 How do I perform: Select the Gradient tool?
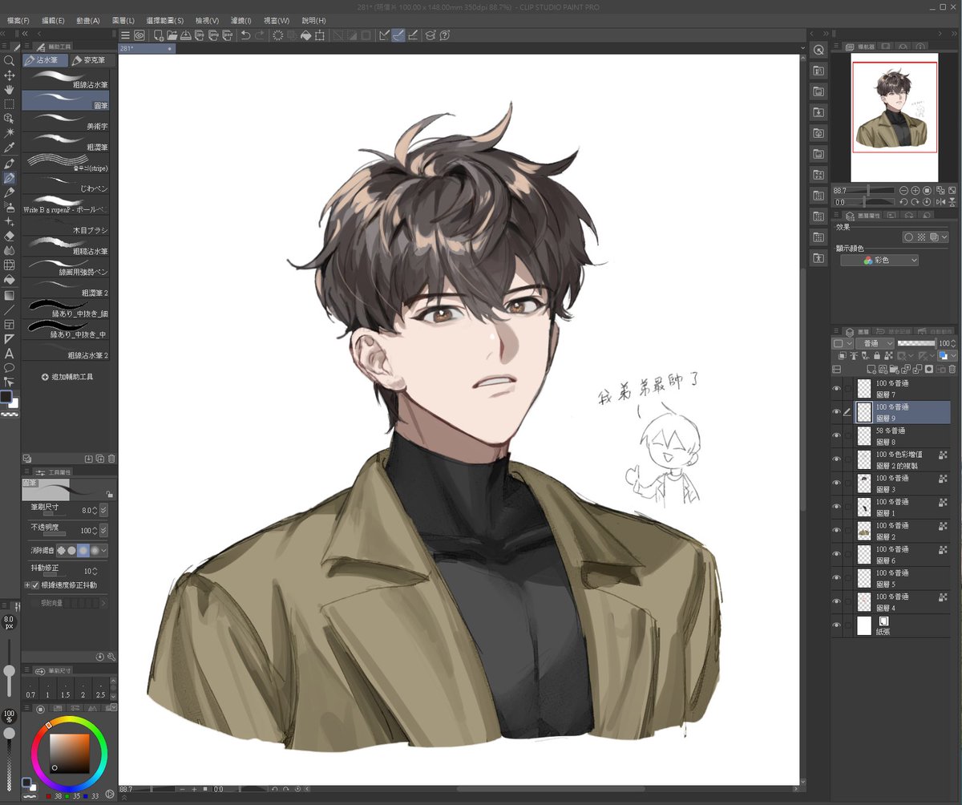pyautogui.click(x=10, y=295)
